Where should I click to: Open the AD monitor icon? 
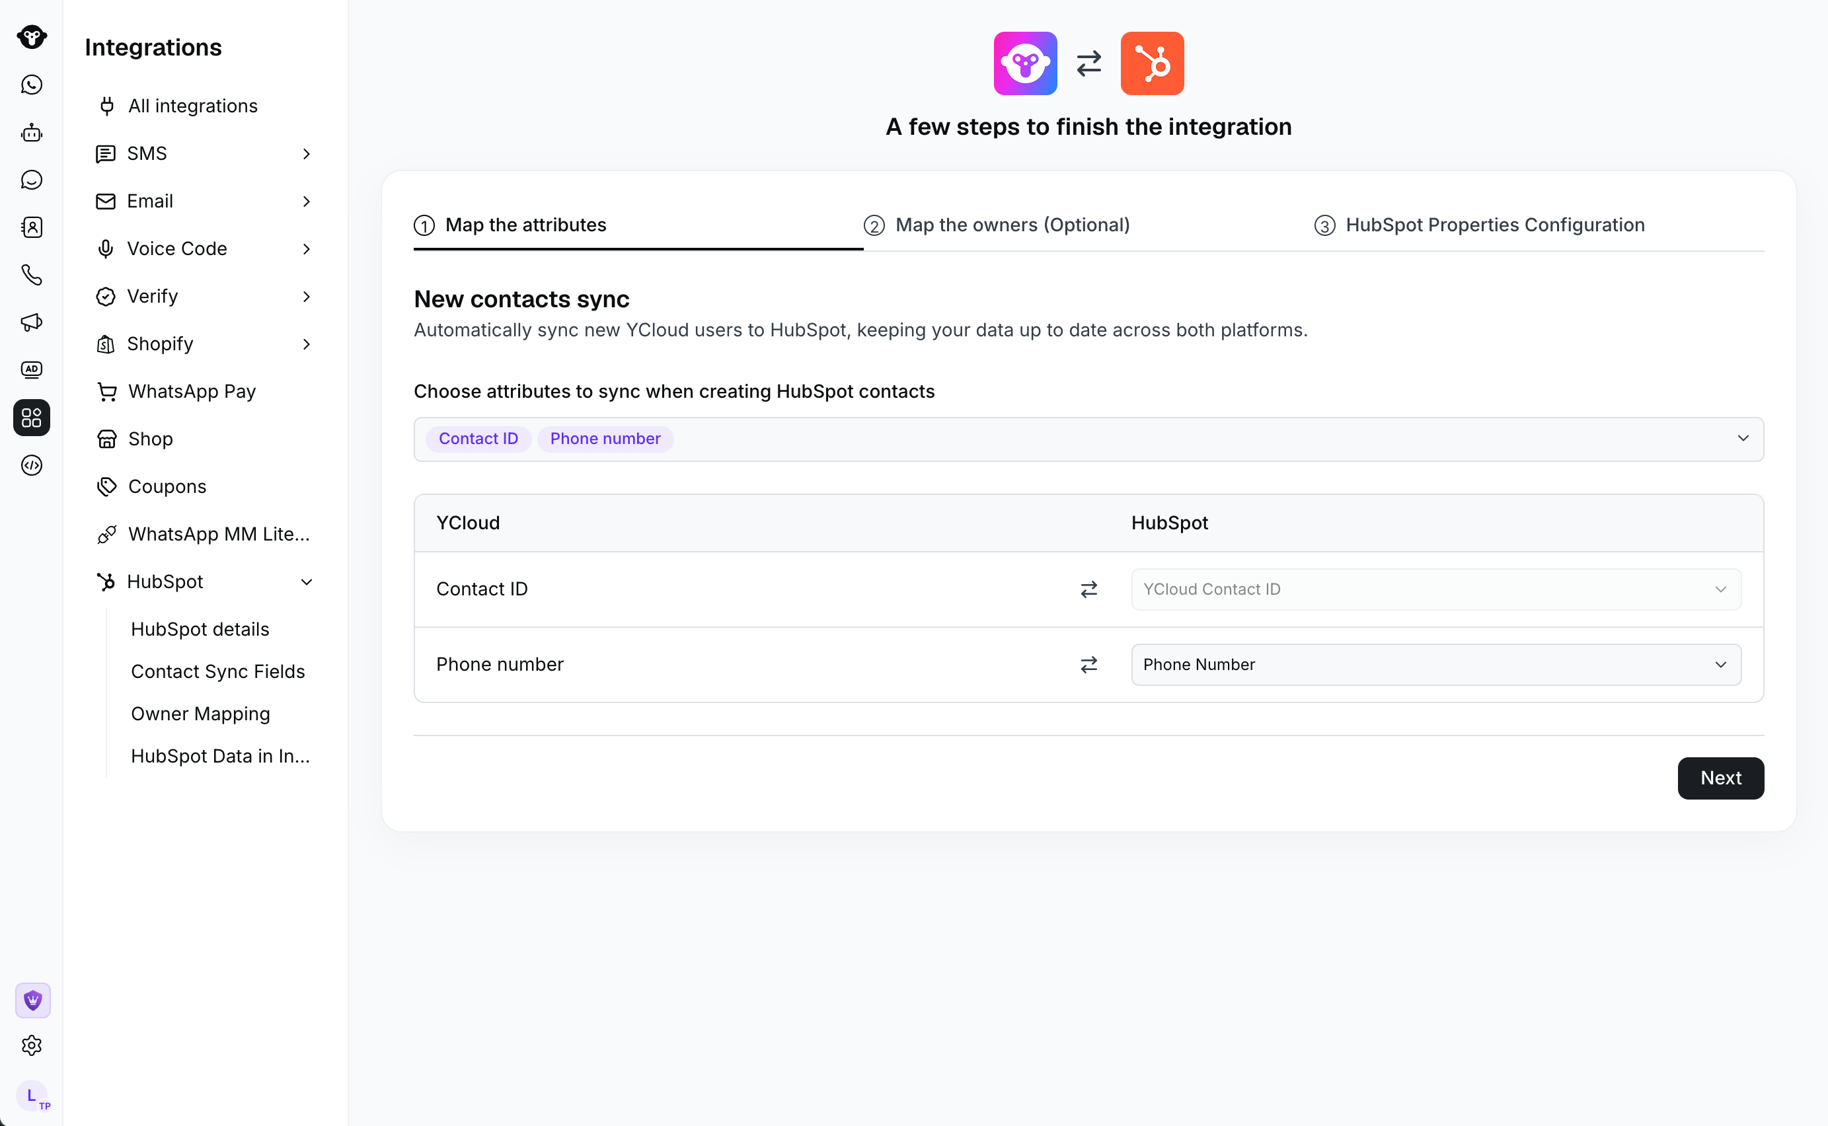pyautogui.click(x=31, y=370)
